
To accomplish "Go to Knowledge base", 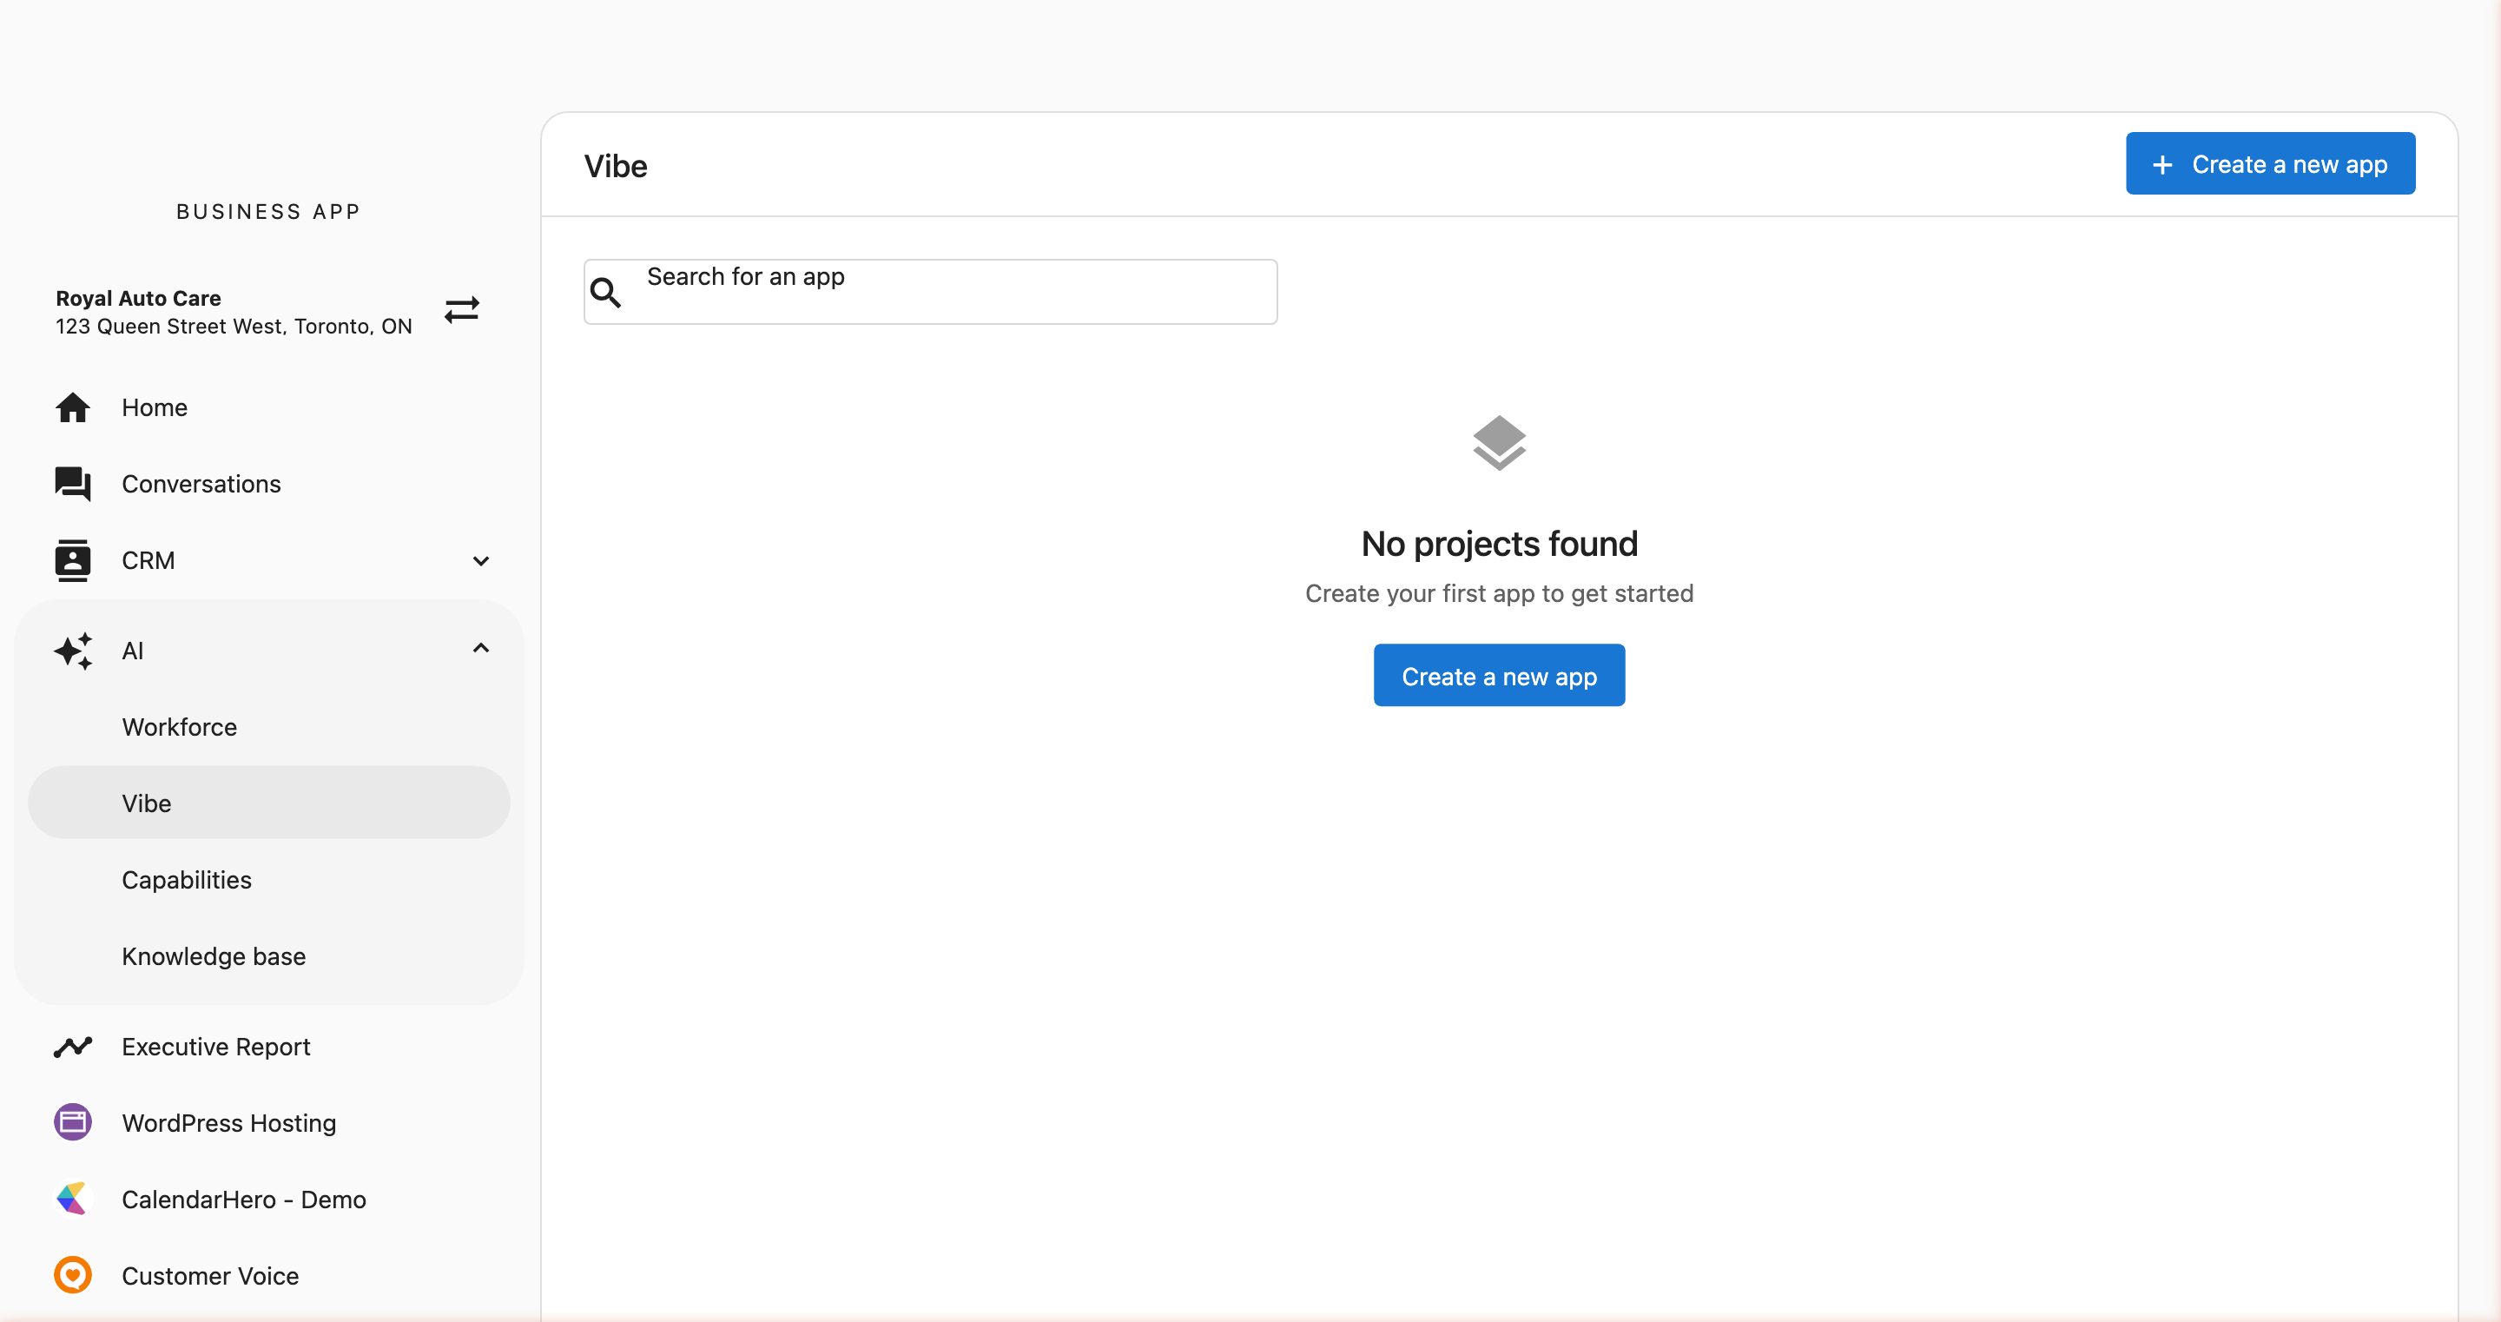I will 214,957.
